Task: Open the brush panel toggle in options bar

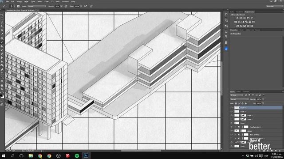Action: coord(18,6)
